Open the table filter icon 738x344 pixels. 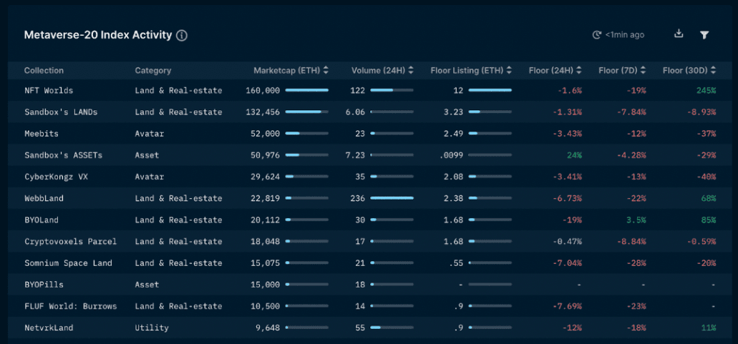704,35
